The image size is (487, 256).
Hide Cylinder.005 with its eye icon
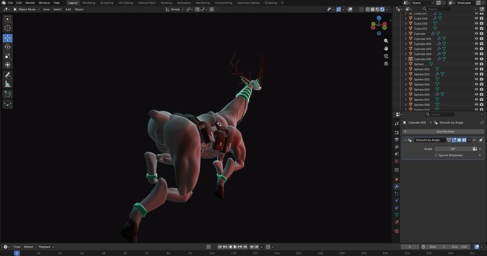tap(476, 59)
